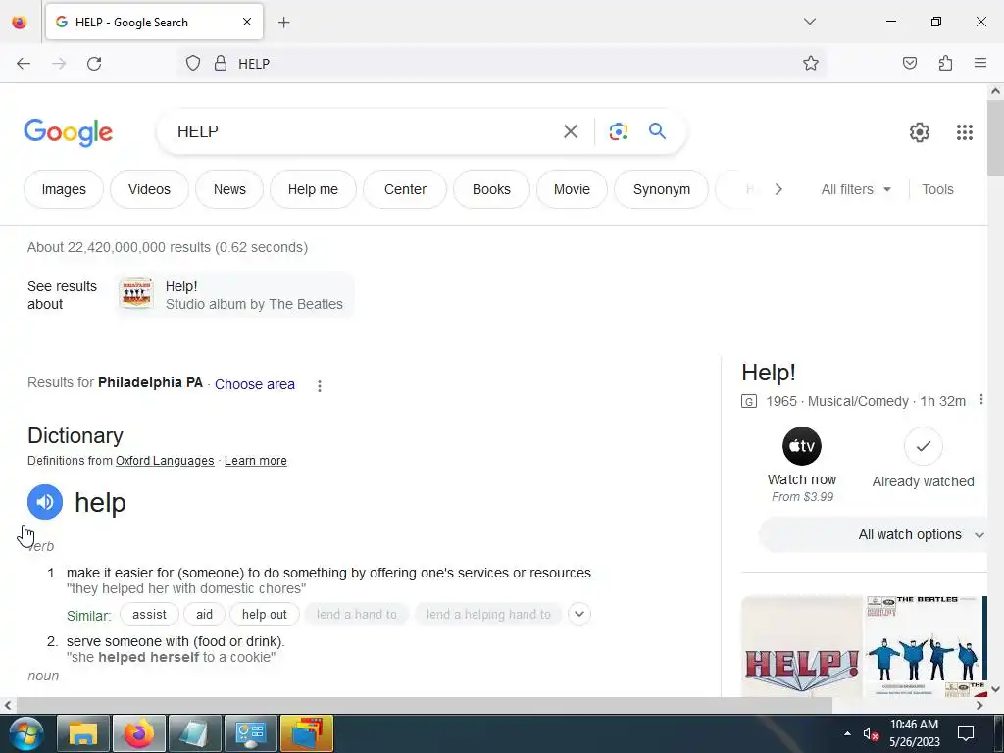Image resolution: width=1004 pixels, height=753 pixels.
Task: Open Oxford Languages link
Action: (165, 461)
